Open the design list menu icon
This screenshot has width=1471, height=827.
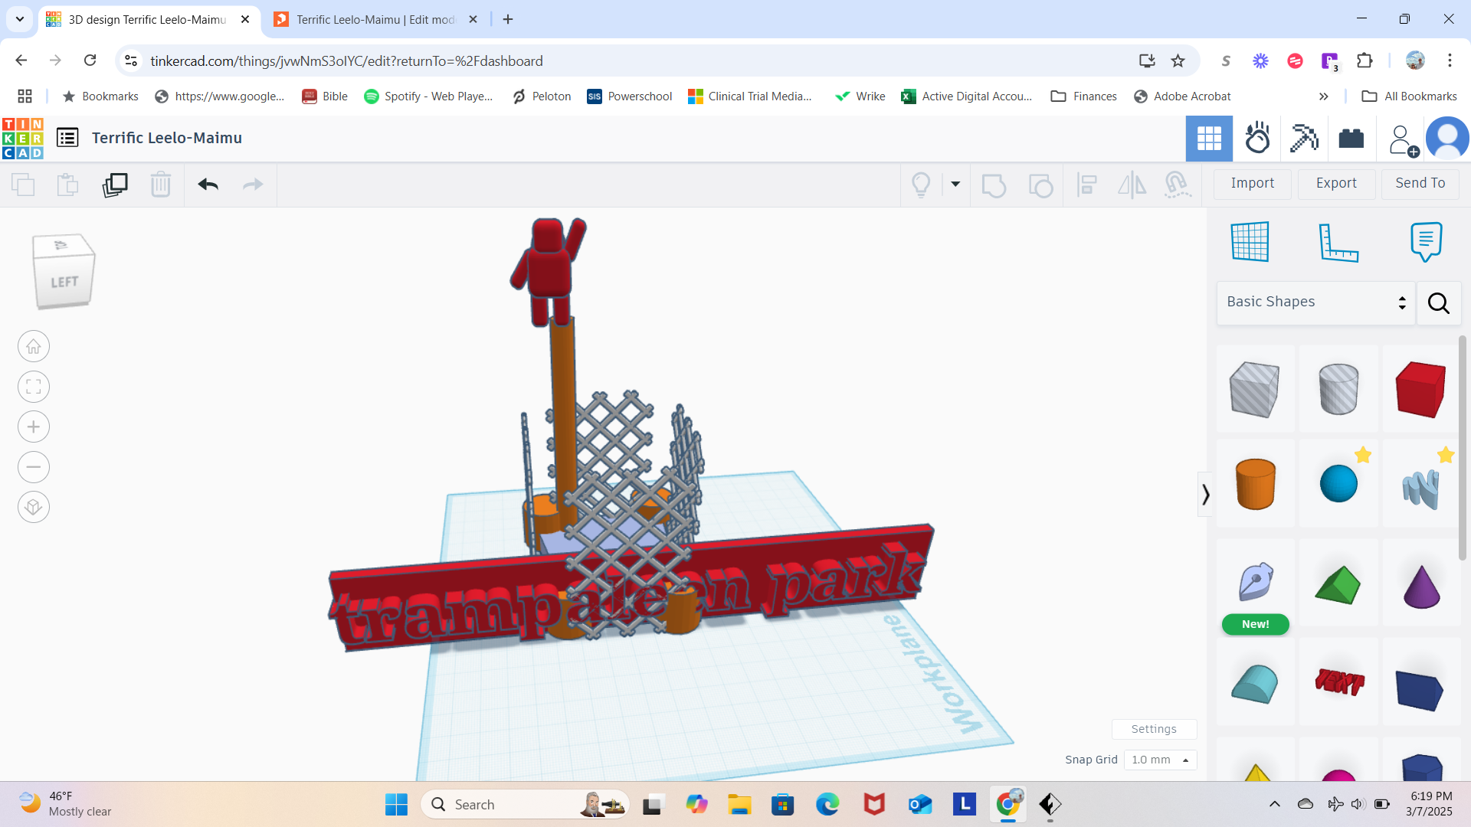click(x=67, y=138)
